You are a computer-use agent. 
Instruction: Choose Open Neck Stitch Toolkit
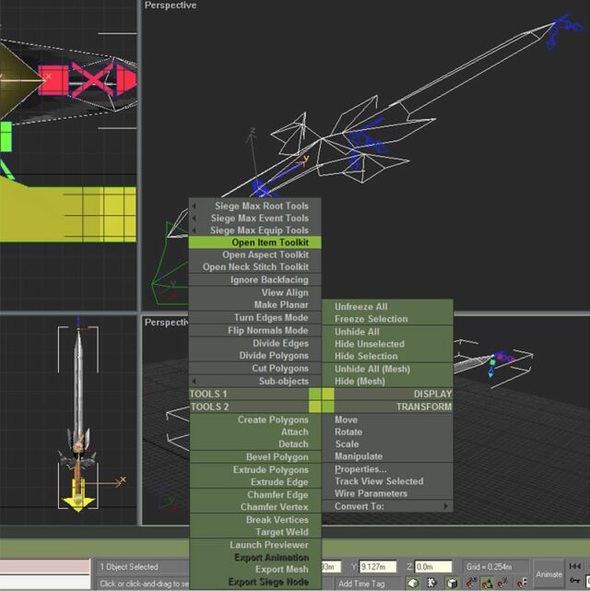[x=255, y=266]
